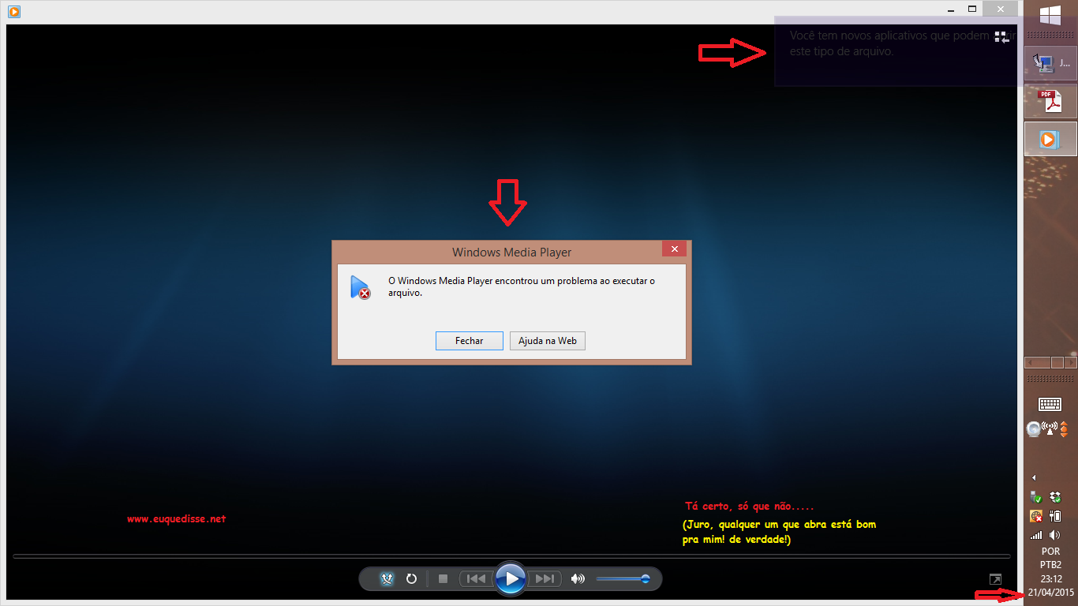Expand hidden system tray icons arrow

[x=1034, y=477]
